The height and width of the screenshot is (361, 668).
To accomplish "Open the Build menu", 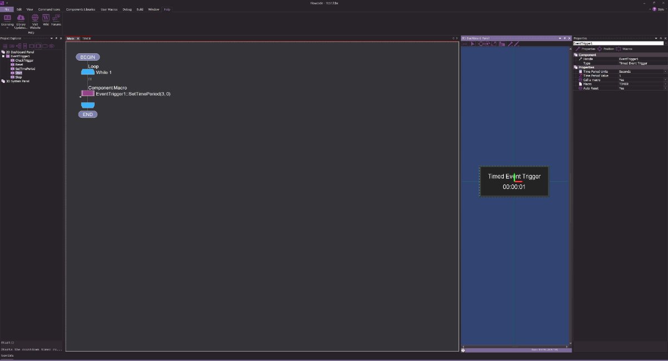I will click(x=140, y=9).
